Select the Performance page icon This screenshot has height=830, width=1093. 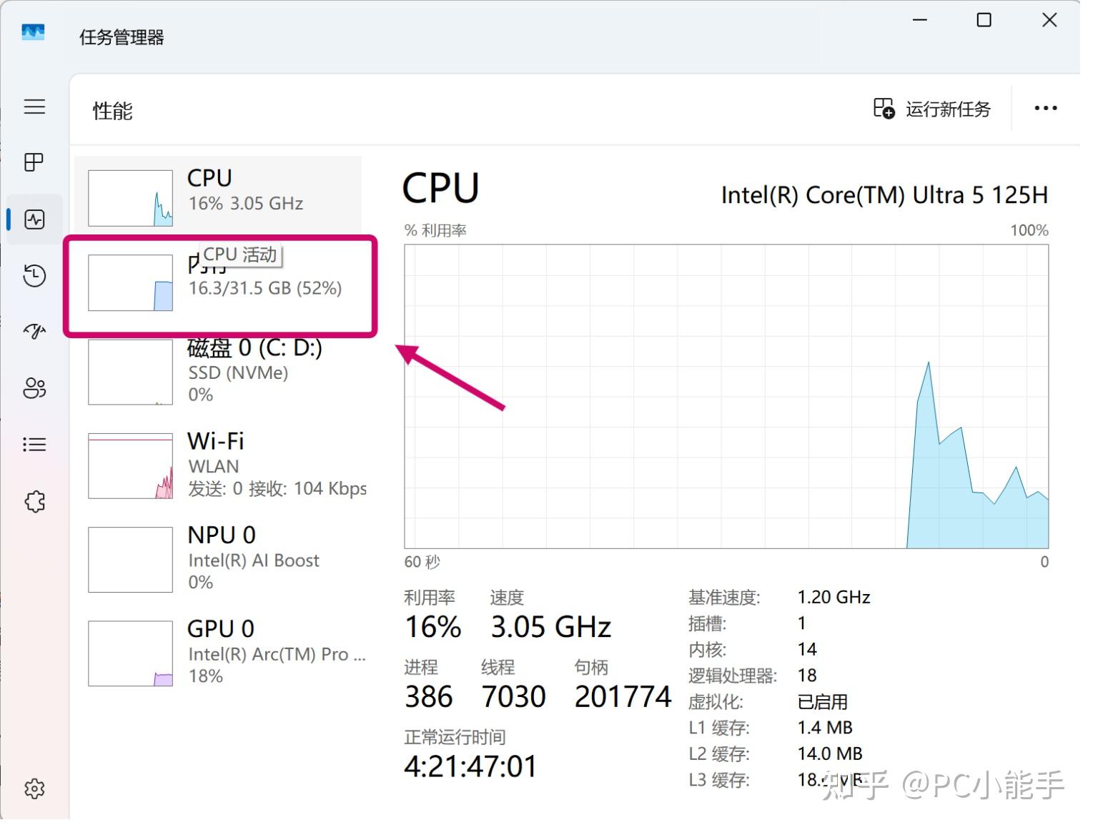34,219
